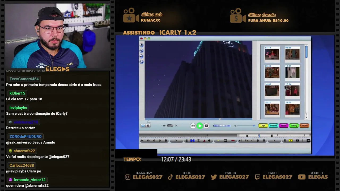Viewport: 340px width, 191px height.
Task: Click the open-book icon in the bottom toolbar
Action: click(x=198, y=141)
